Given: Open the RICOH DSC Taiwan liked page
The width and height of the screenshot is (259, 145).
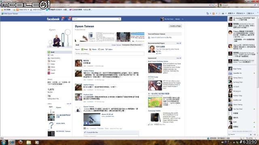Looking at the screenshot, I should coord(63,131).
